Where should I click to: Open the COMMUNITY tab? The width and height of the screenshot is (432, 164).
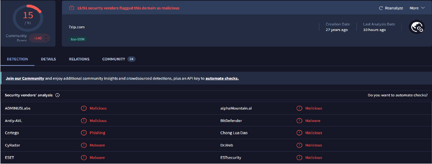point(114,59)
